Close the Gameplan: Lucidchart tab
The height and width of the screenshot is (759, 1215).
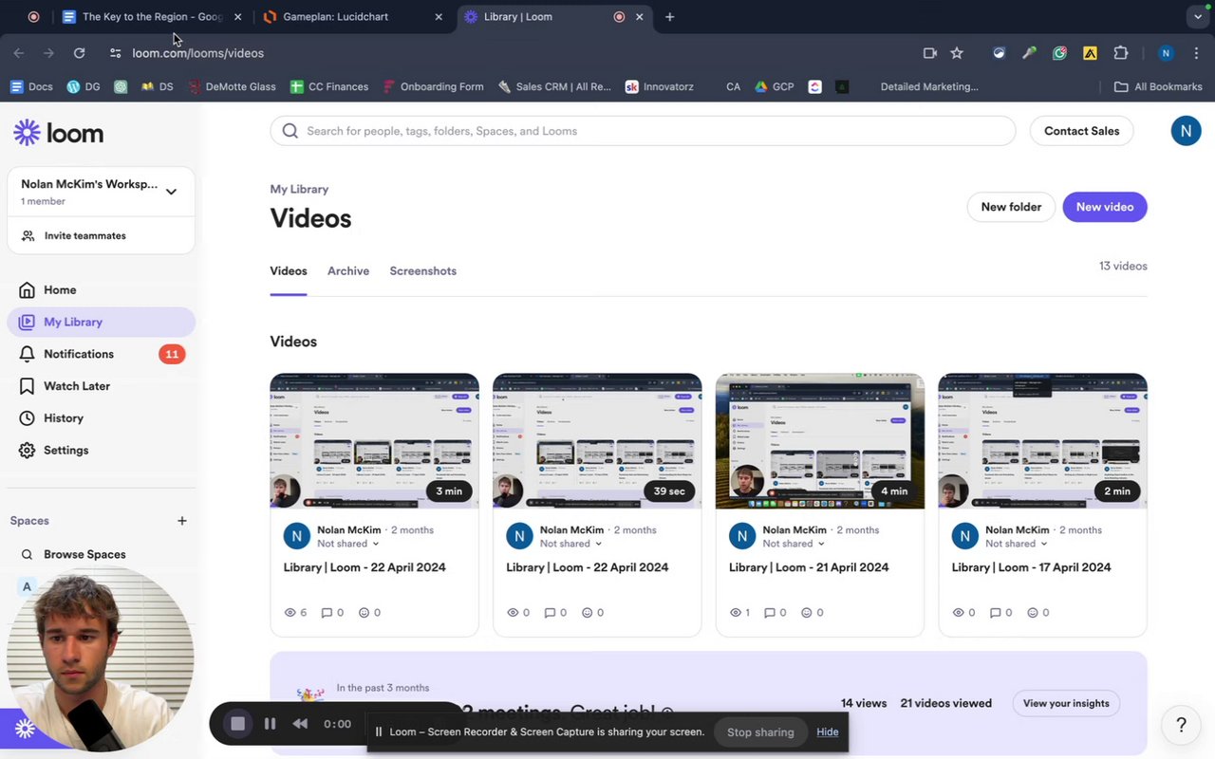point(439,17)
